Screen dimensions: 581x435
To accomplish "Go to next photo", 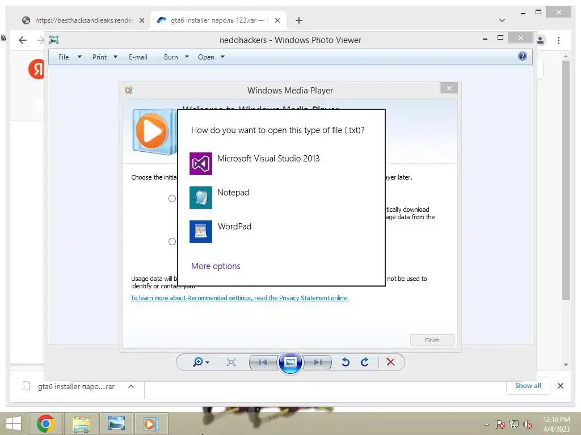I will point(318,362).
